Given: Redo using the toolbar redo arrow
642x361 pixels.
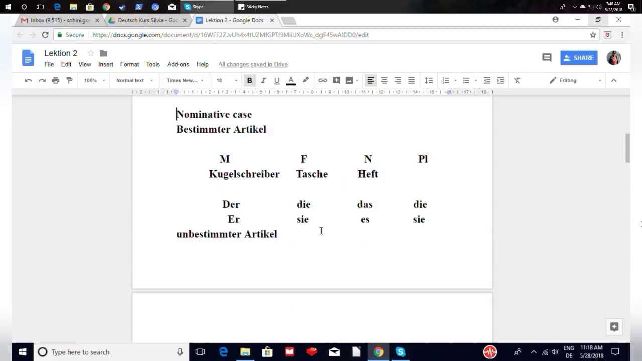Looking at the screenshot, I should tap(42, 80).
